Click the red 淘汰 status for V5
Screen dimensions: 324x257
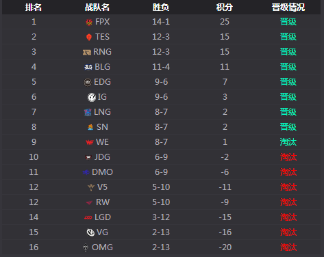click(x=288, y=187)
